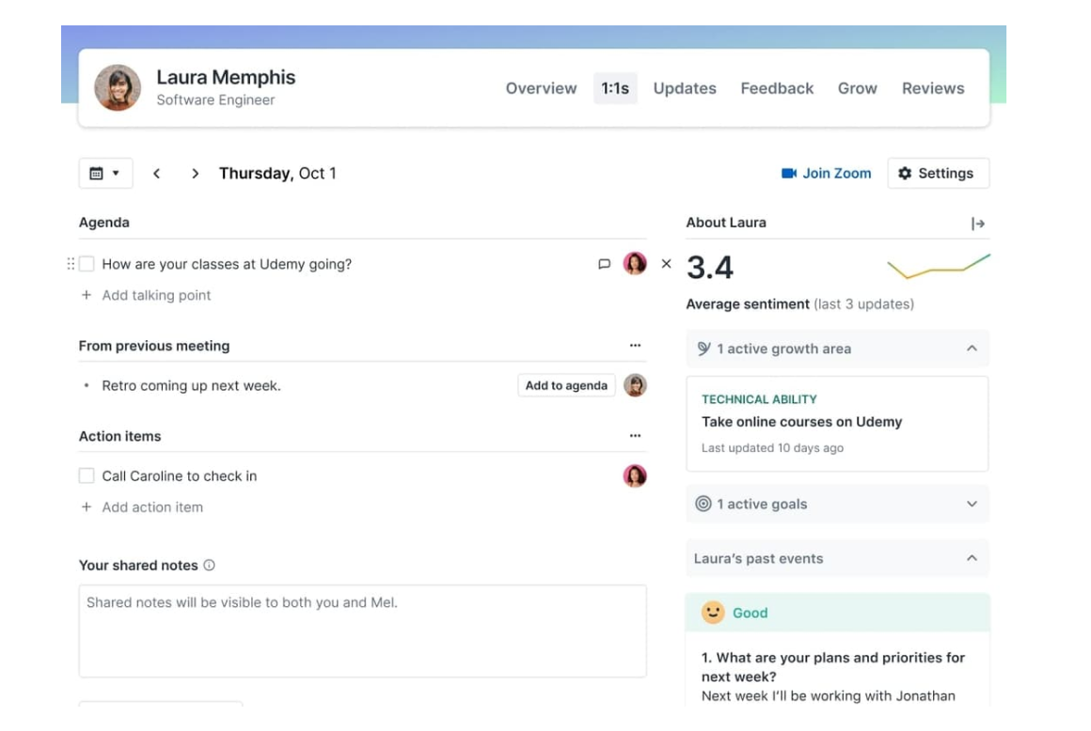Click the sentiment trend sparkline
Viewport: 1091px width, 731px height.
939,266
